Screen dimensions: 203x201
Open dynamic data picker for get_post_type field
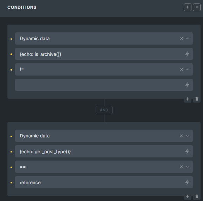(x=187, y=151)
